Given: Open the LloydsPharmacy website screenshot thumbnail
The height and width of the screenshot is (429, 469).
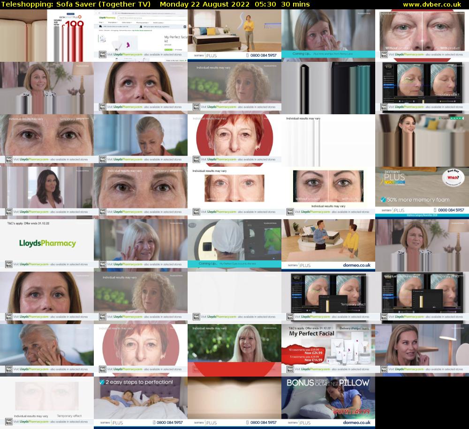Looking at the screenshot, I should [x=141, y=35].
